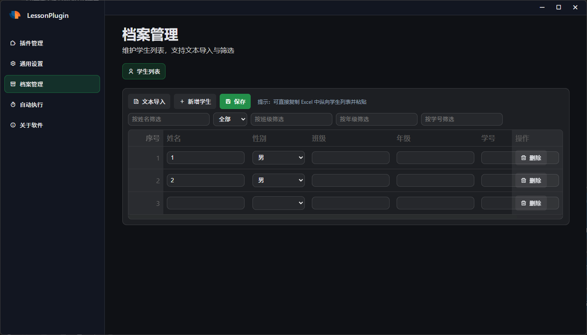
Task: Click the 按姓名筛选 filter field
Action: [x=169, y=119]
